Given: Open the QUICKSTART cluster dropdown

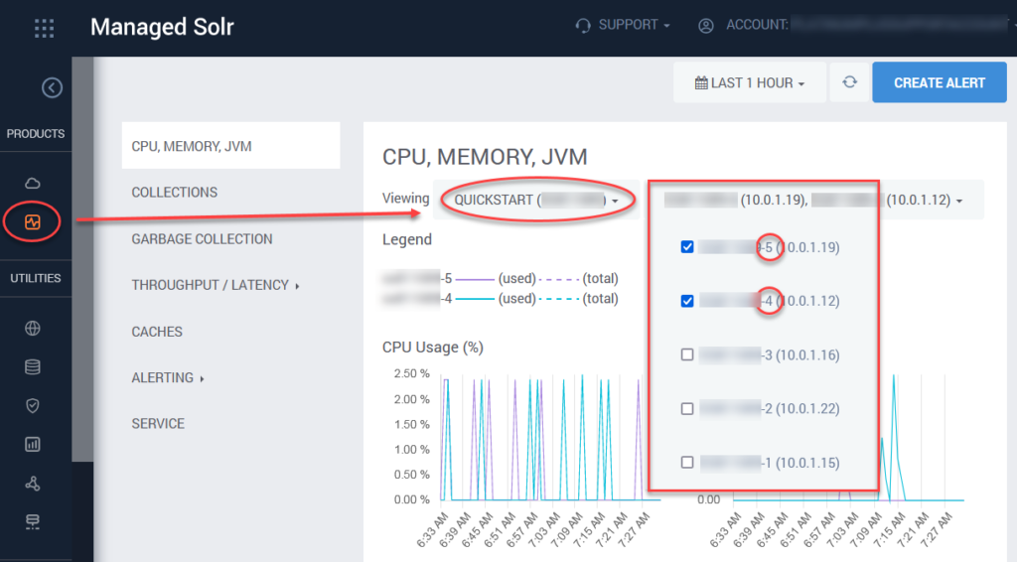Looking at the screenshot, I should [x=536, y=200].
